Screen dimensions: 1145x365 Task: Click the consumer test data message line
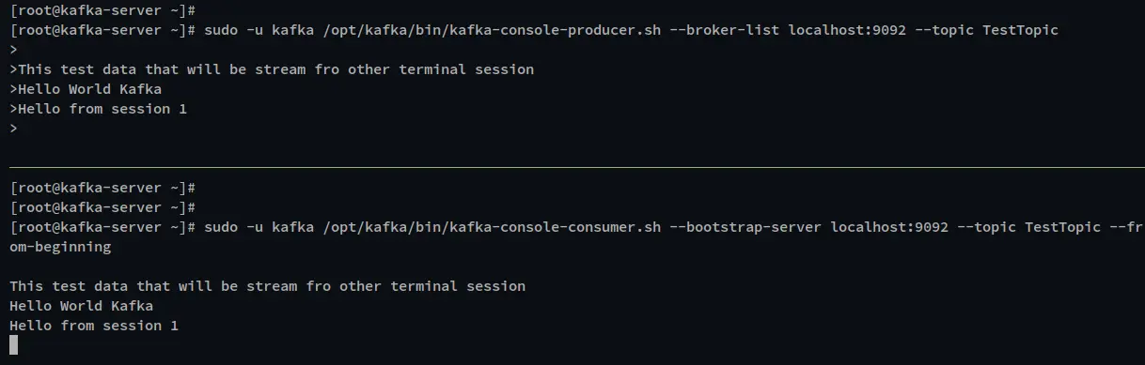(x=268, y=286)
